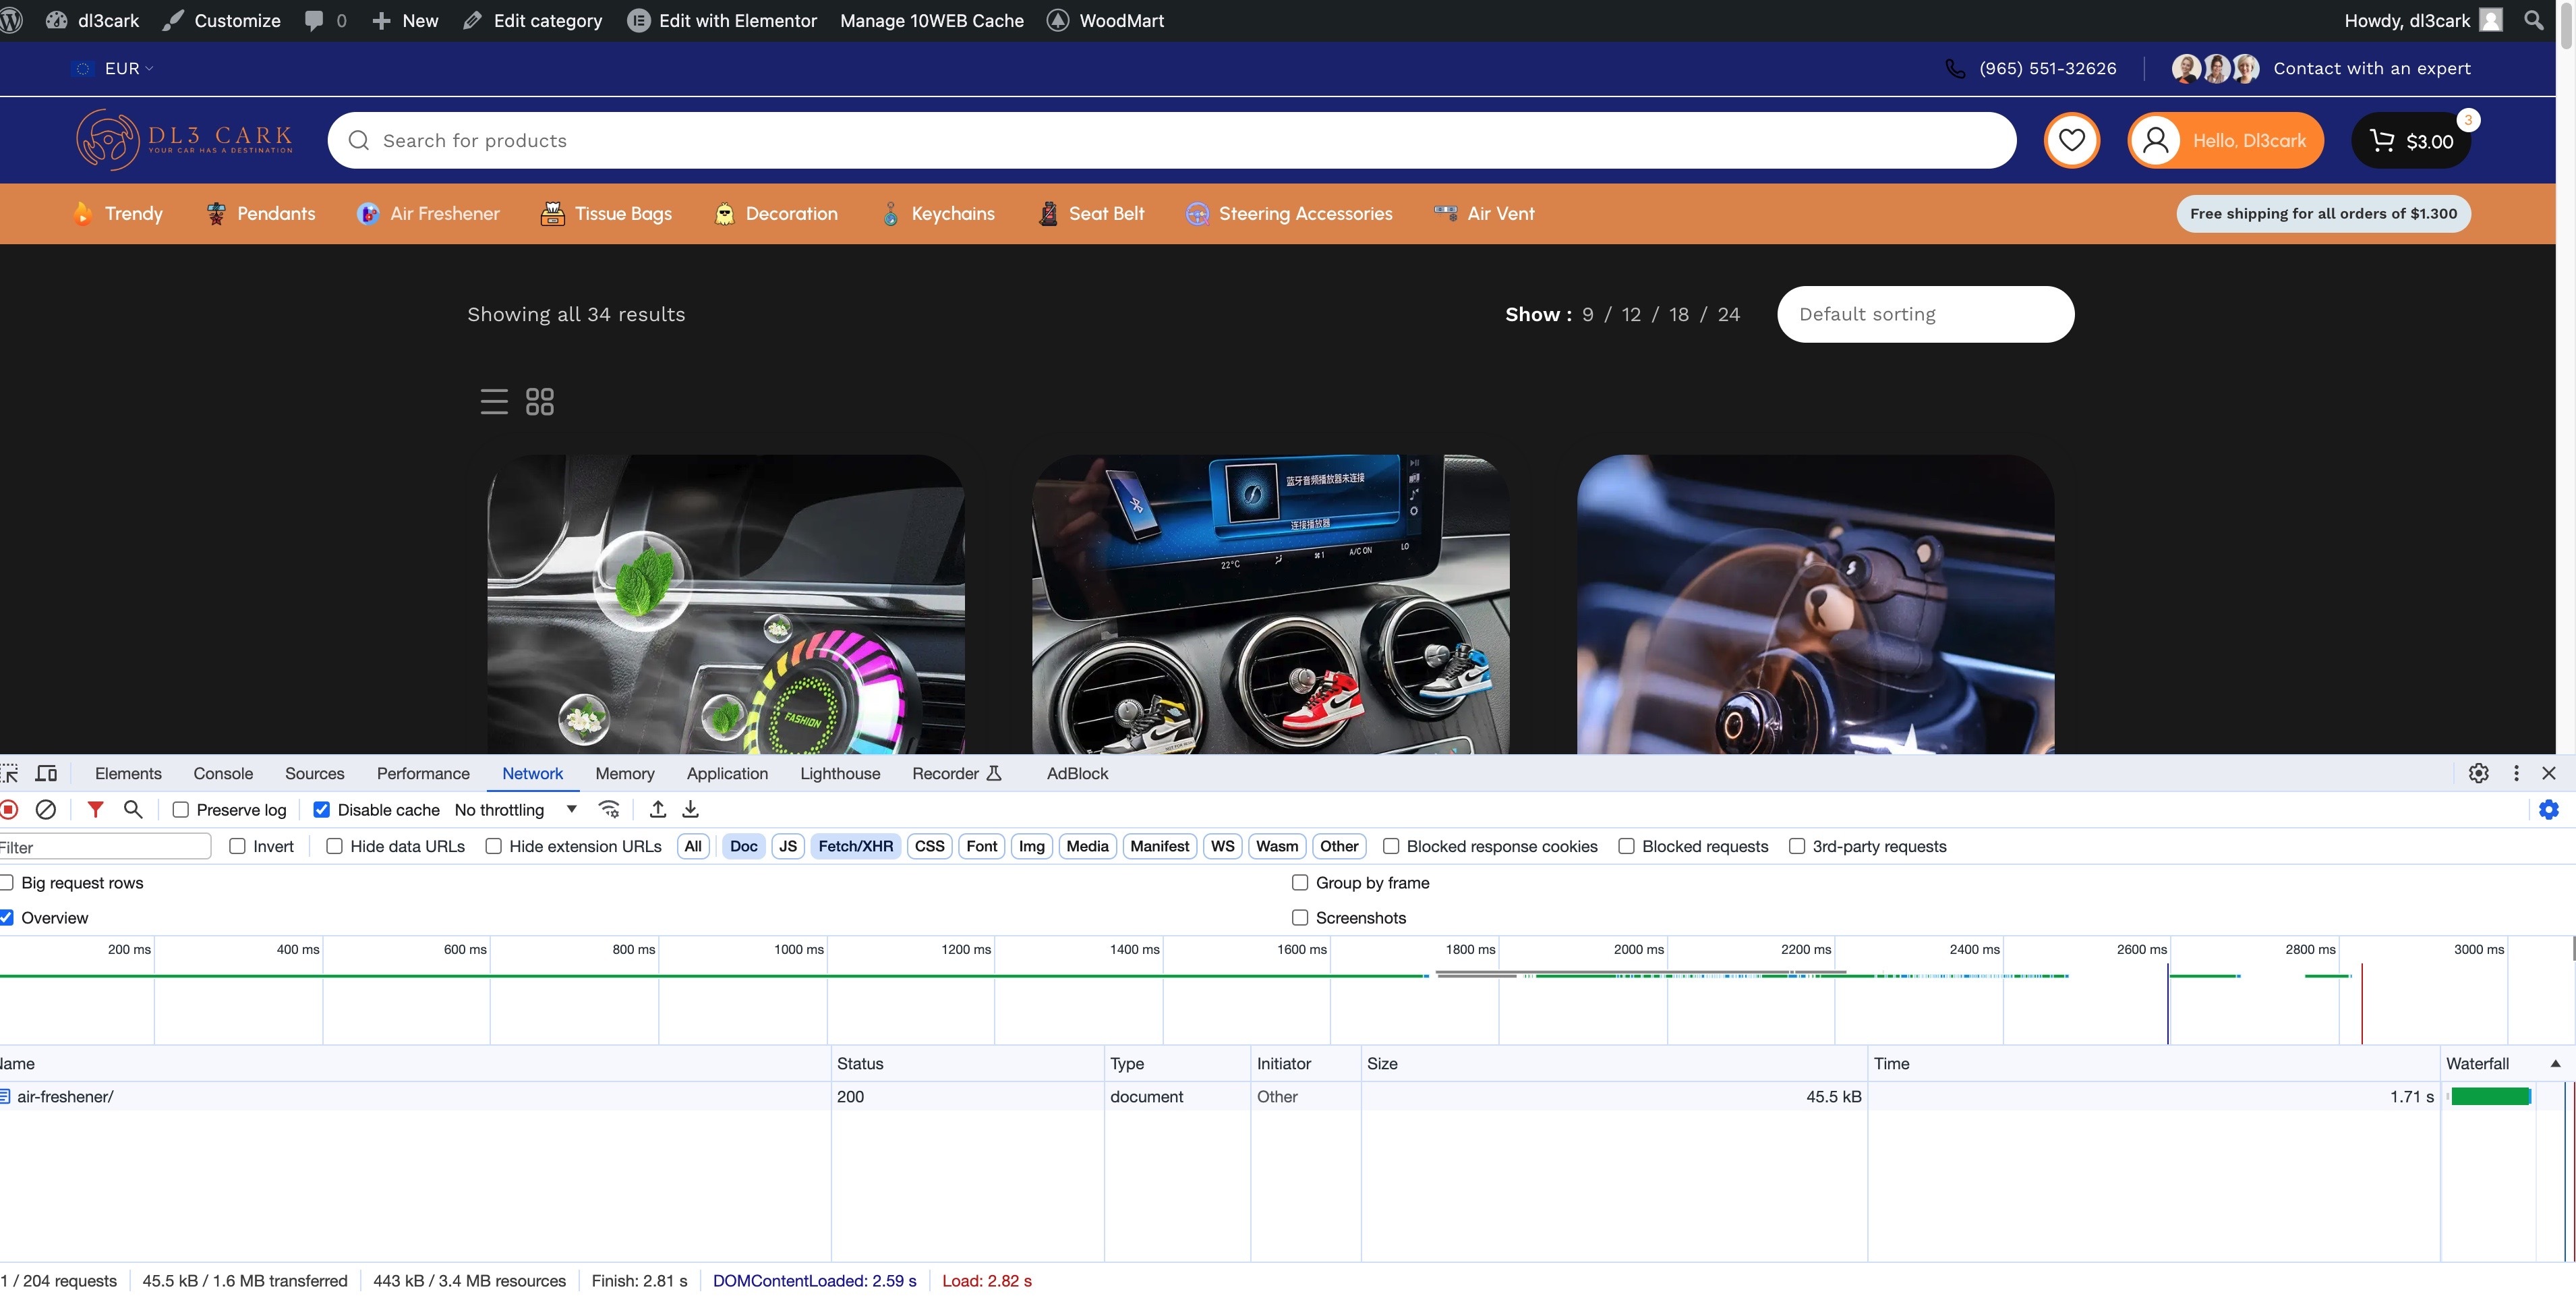Toggle device toolbar icon
Image resolution: width=2576 pixels, height=1298 pixels.
[46, 774]
